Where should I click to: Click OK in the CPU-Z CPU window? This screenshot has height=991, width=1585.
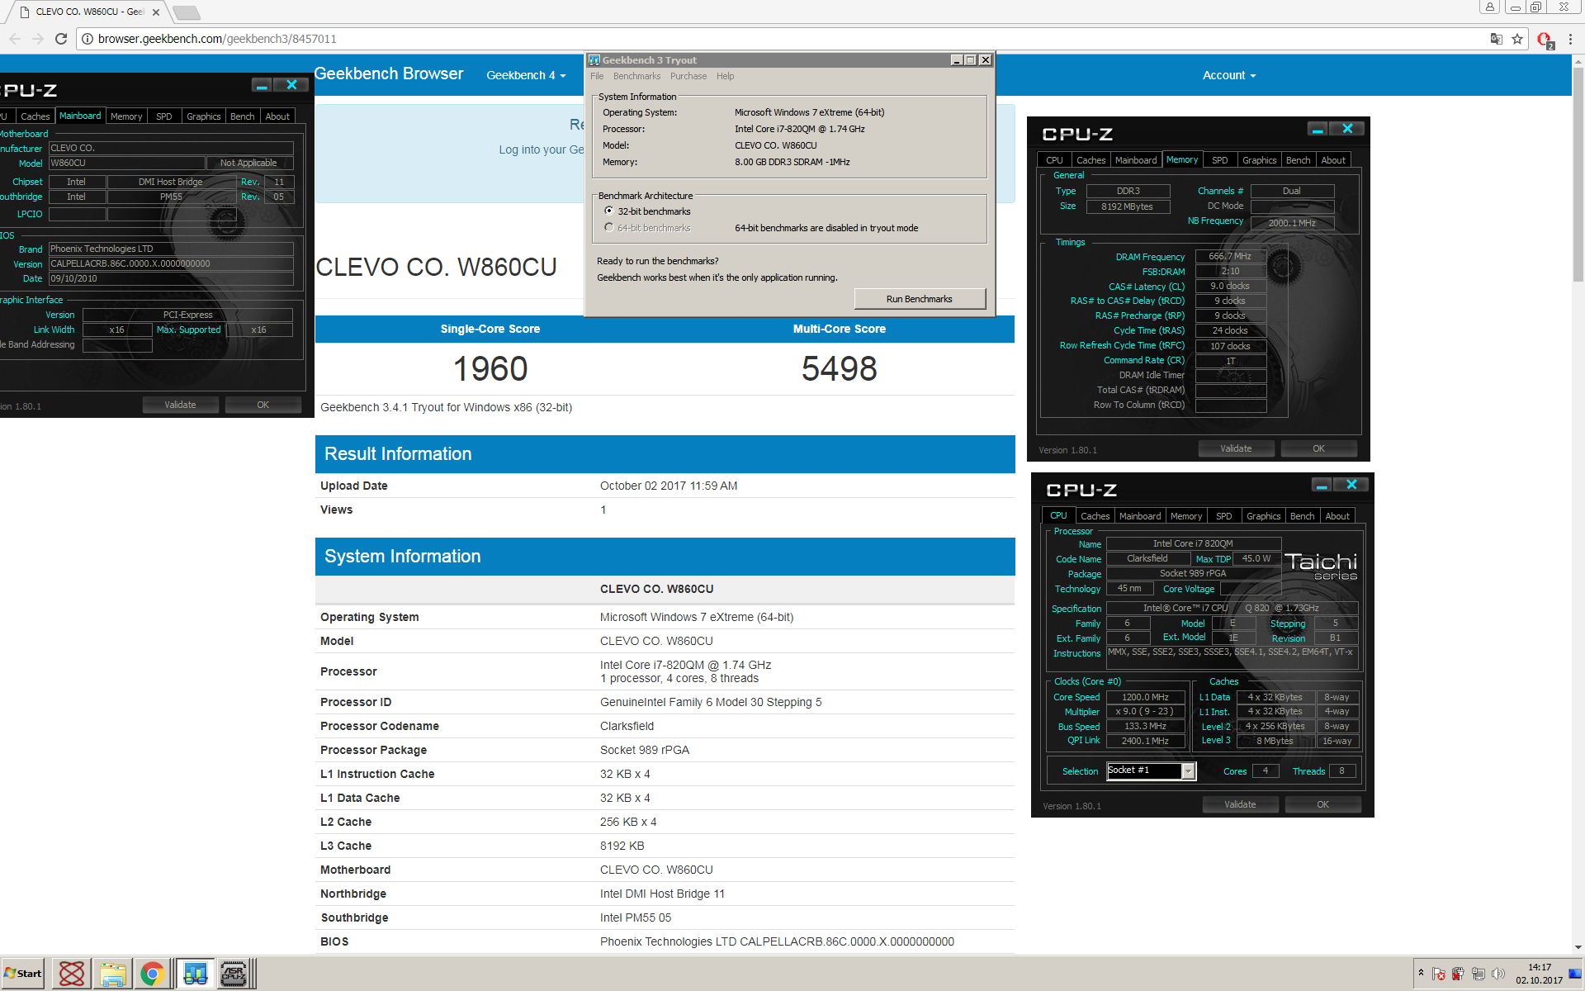pos(1322,804)
